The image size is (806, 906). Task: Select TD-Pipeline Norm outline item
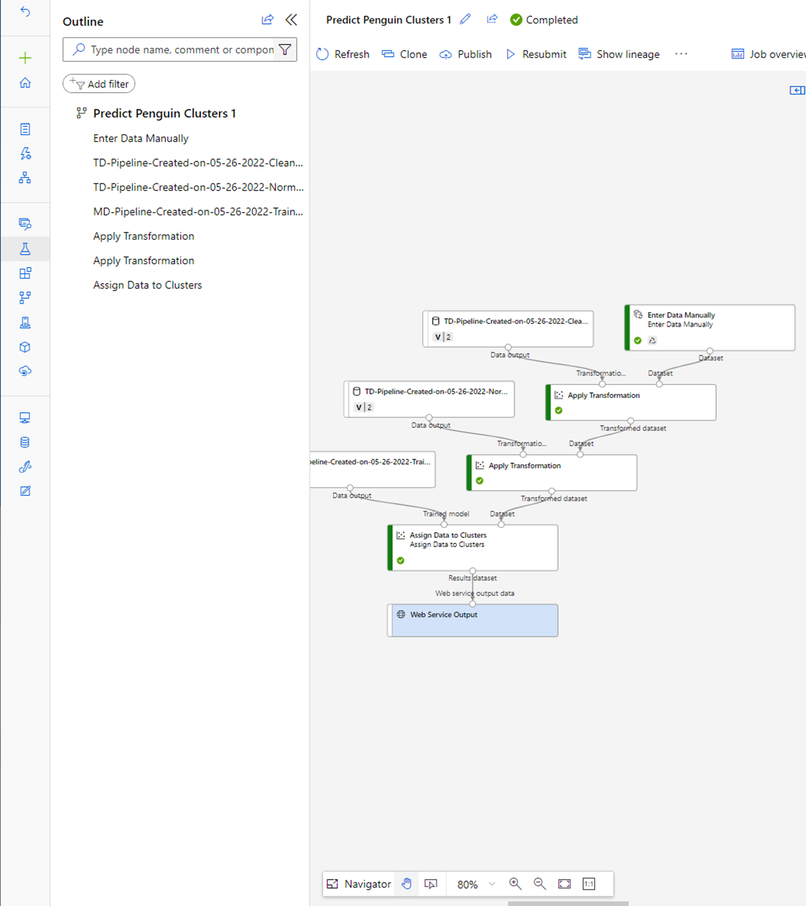(198, 187)
